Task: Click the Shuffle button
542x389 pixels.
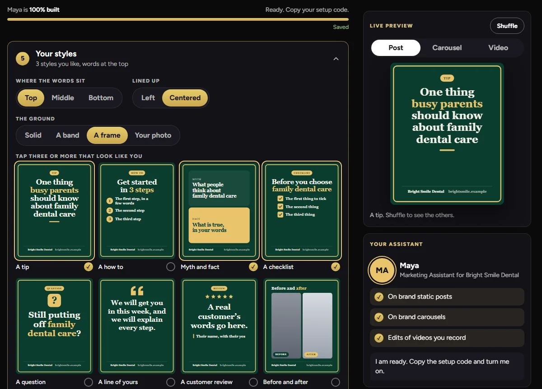Action: point(507,26)
